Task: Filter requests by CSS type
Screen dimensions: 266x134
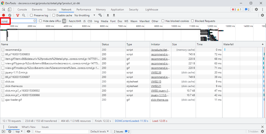Action: [x=90, y=21]
